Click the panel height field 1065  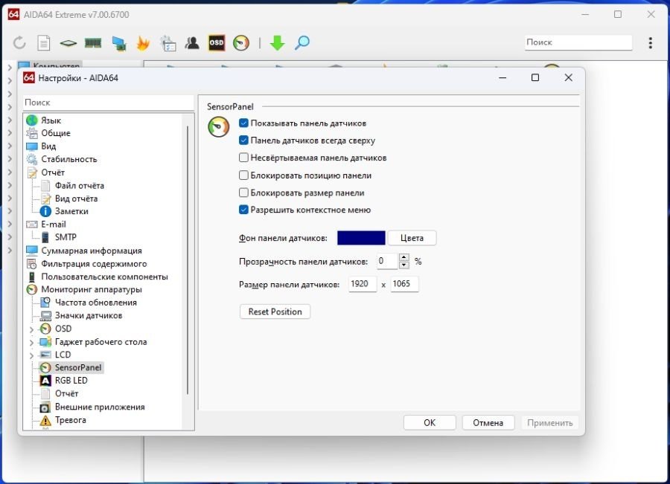pyautogui.click(x=403, y=284)
